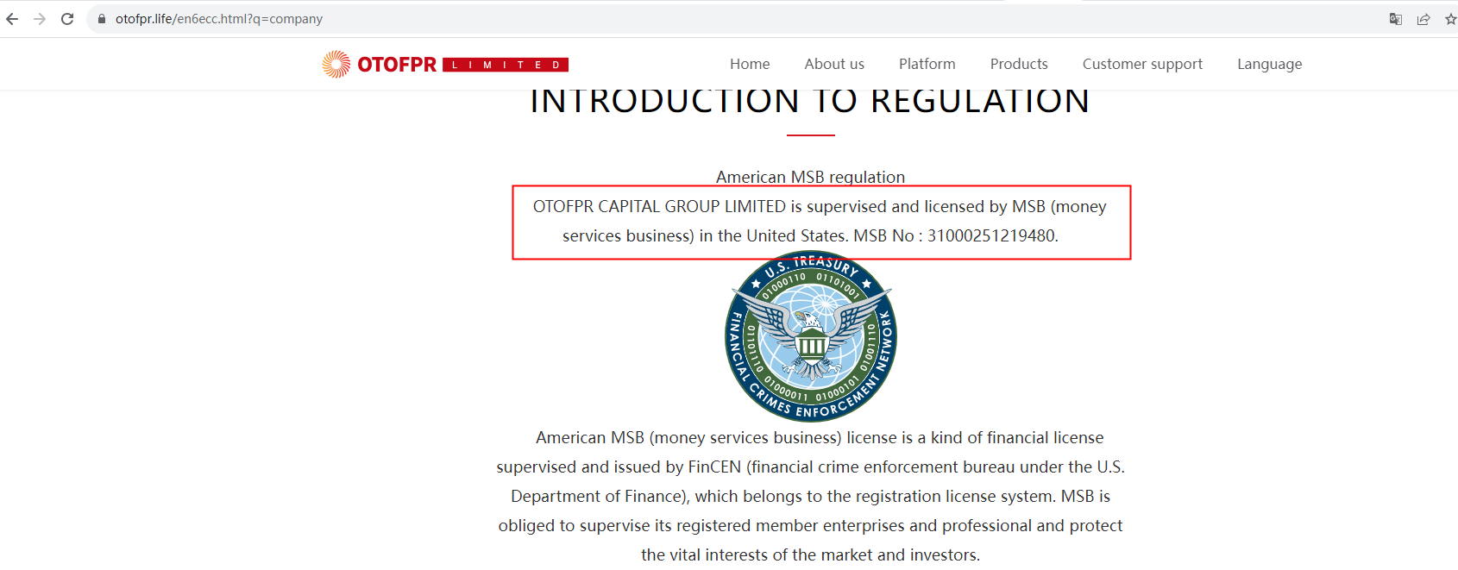Go back to the previous page

[12, 19]
